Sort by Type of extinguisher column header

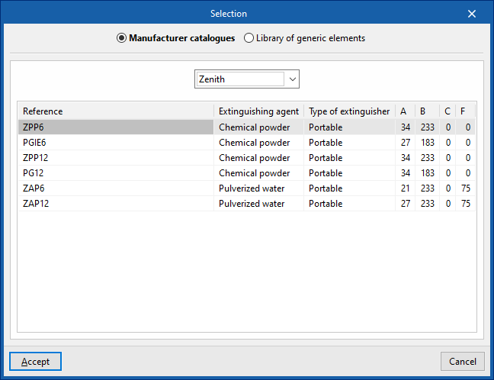pos(349,111)
